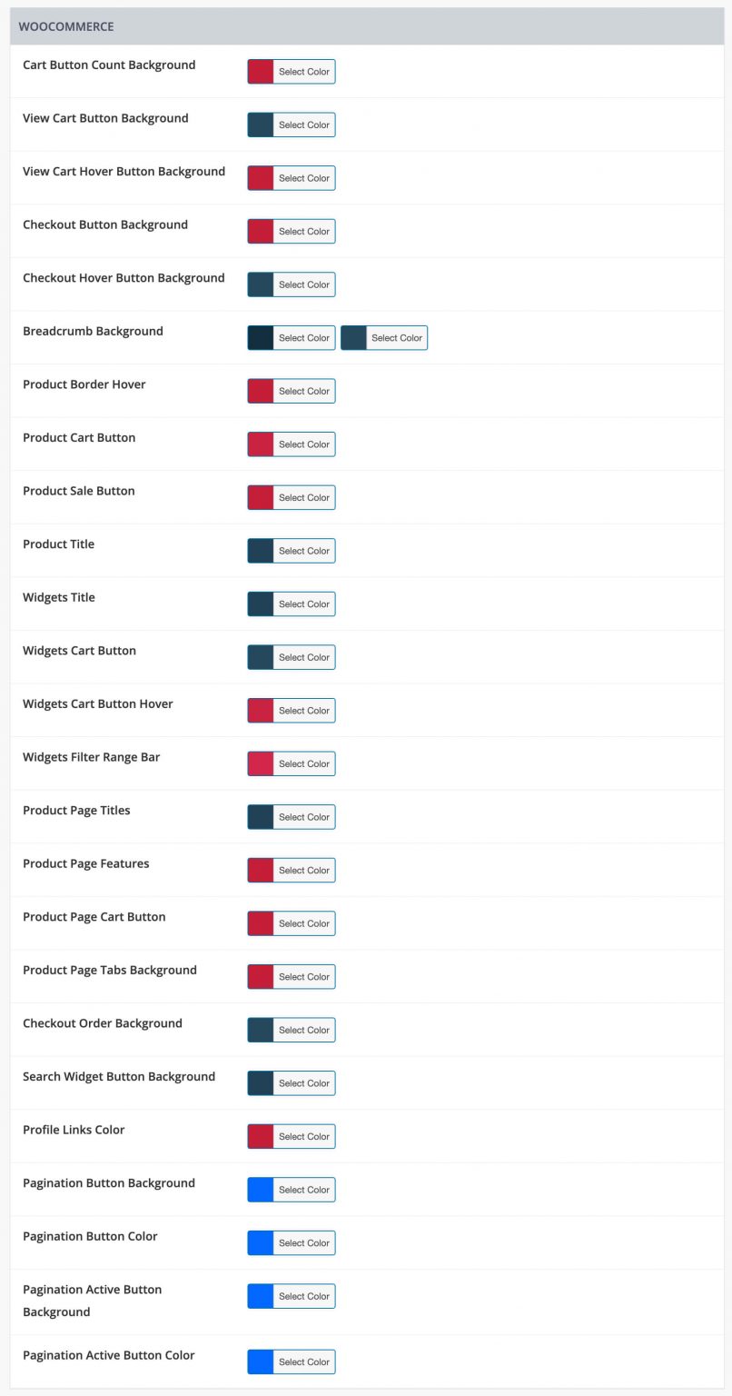Click Select Color for View Cart Button Background
Image resolution: width=732 pixels, height=1396 pixels.
point(303,125)
